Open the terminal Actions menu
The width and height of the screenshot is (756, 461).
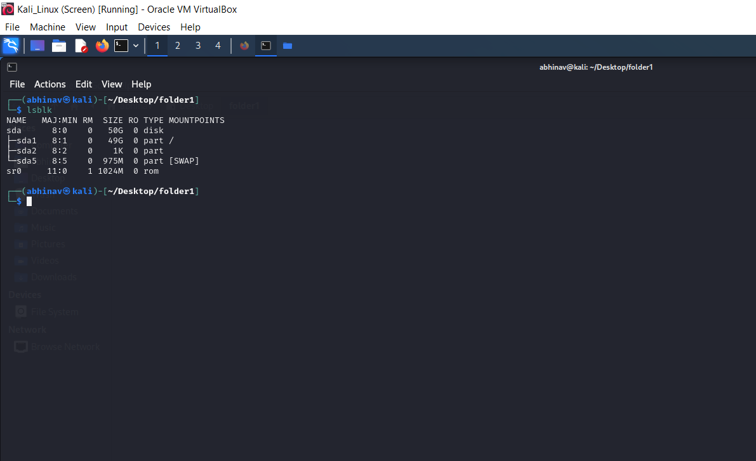50,84
